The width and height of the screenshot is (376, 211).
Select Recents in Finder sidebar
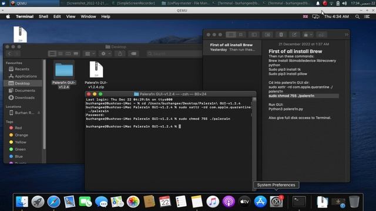pos(22,69)
